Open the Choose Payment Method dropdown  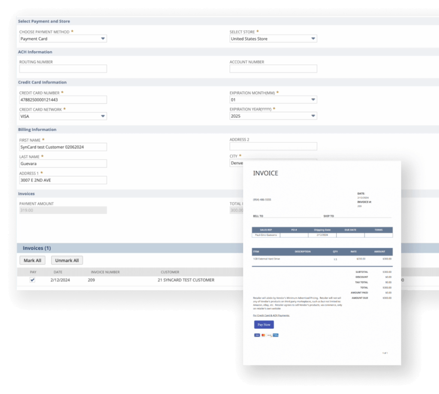(x=63, y=39)
